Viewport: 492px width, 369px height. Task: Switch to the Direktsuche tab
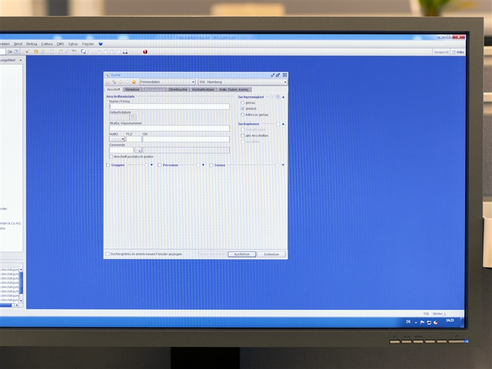[x=178, y=90]
